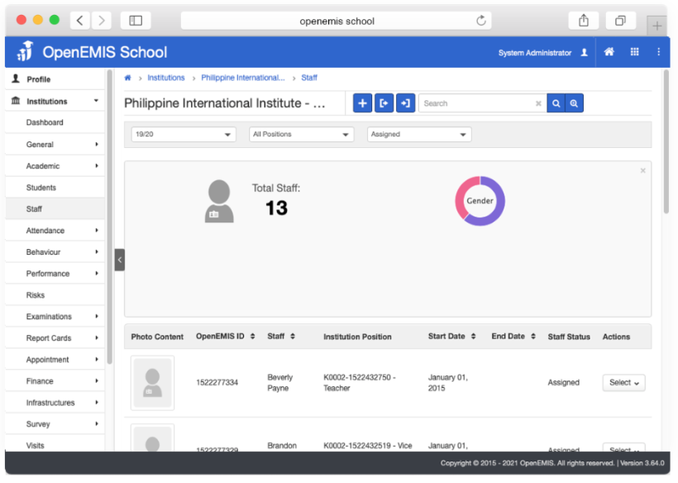The width and height of the screenshot is (678, 483).
Task: Clear search field with x icon
Action: 538,103
